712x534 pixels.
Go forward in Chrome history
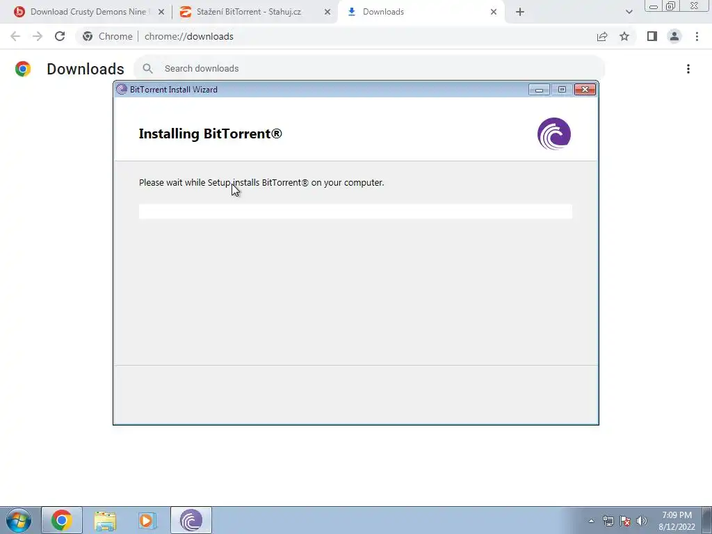[38, 36]
